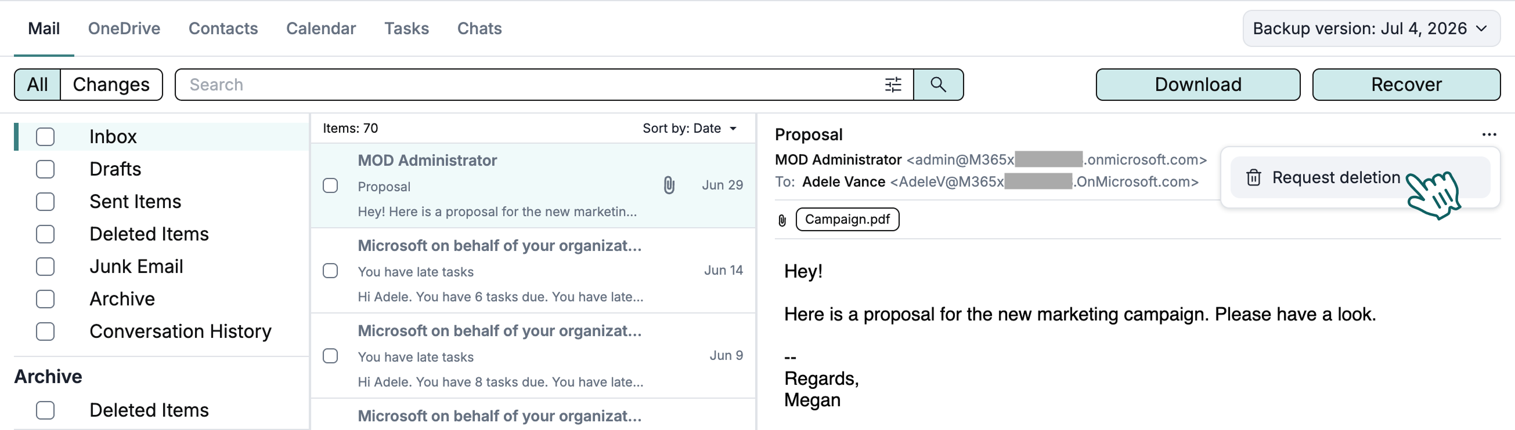Click recipient name Adele Vance

(843, 182)
